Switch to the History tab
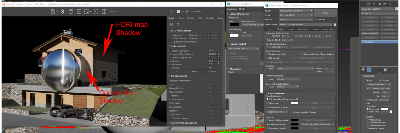This screenshot has height=133, width=400. [191, 18]
